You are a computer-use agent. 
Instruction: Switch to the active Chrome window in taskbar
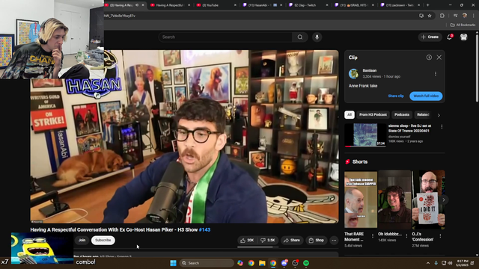(273, 263)
